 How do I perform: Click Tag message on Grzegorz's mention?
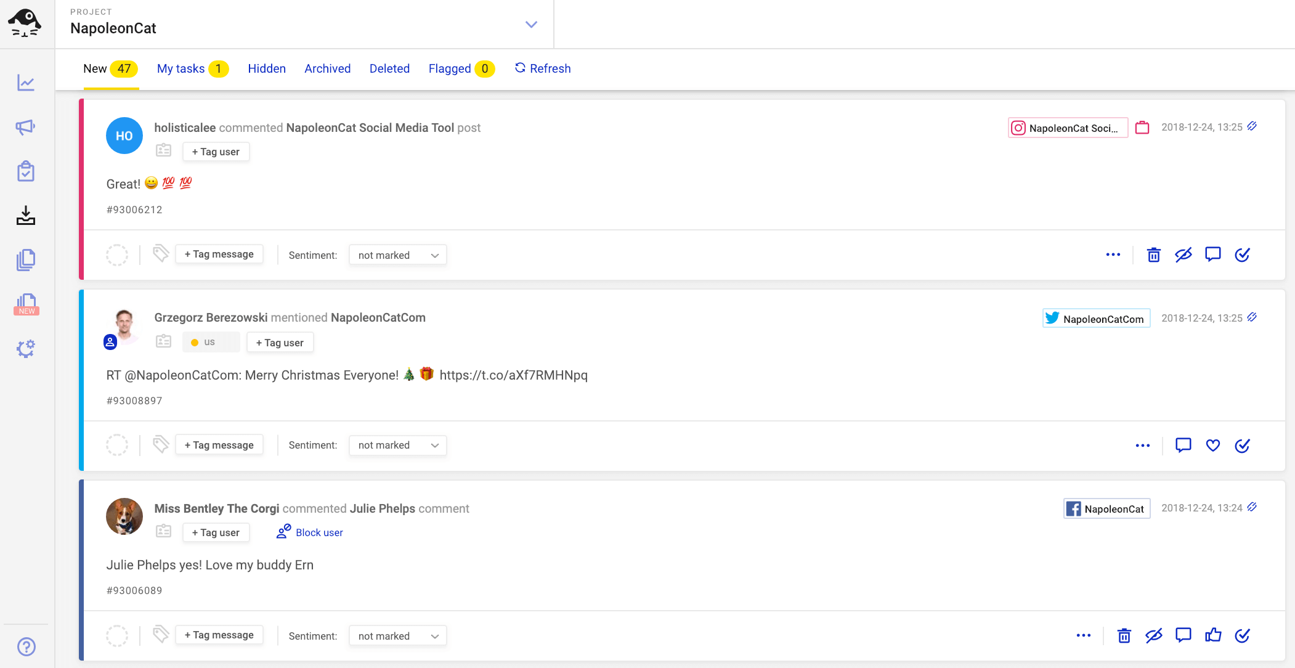point(219,445)
